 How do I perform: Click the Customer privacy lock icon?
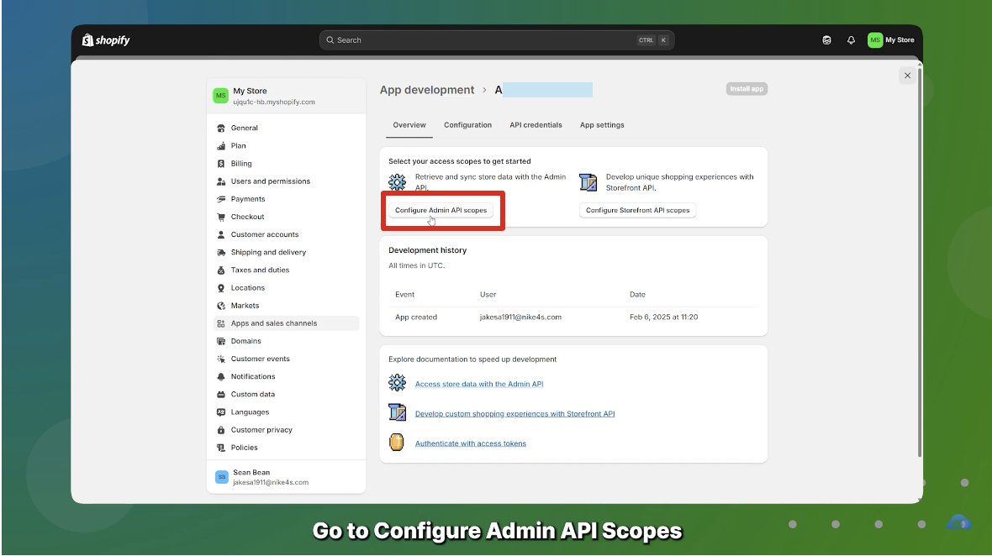221,430
